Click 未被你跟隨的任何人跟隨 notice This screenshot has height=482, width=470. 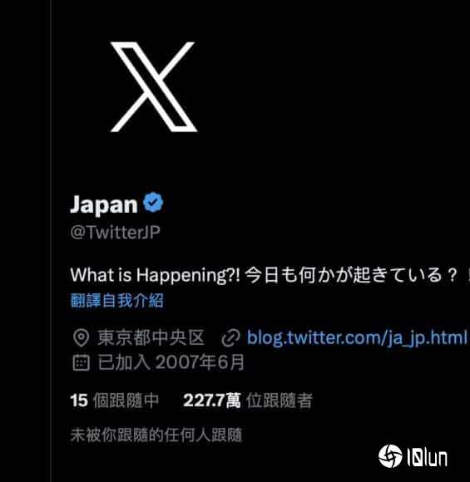click(156, 435)
